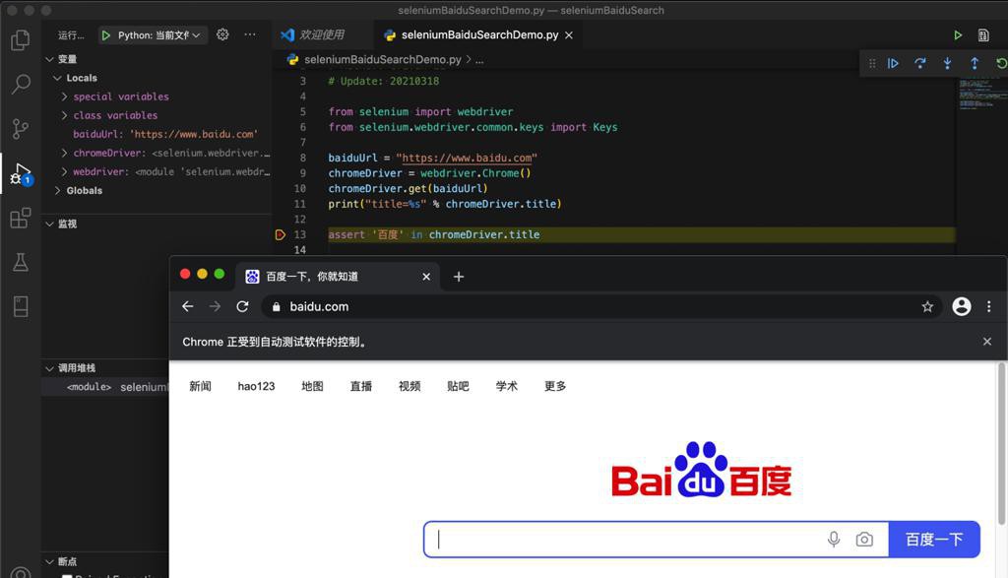Open hao123 link on Baidu
Screen dimensions: 1008x578
(x=256, y=386)
